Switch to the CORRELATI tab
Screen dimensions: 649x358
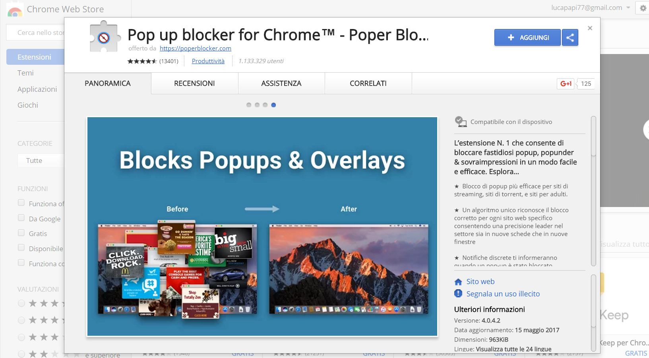pos(368,83)
